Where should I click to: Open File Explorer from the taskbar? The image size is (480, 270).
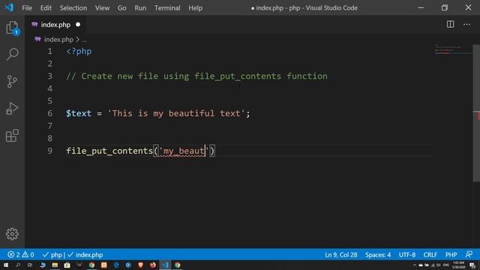[55, 265]
